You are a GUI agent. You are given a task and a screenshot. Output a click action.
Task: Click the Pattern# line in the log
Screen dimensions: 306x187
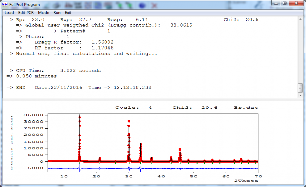click(x=63, y=31)
